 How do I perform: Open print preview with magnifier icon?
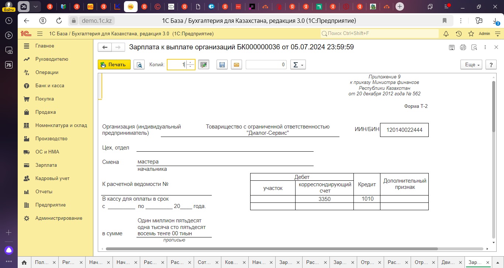[139, 64]
